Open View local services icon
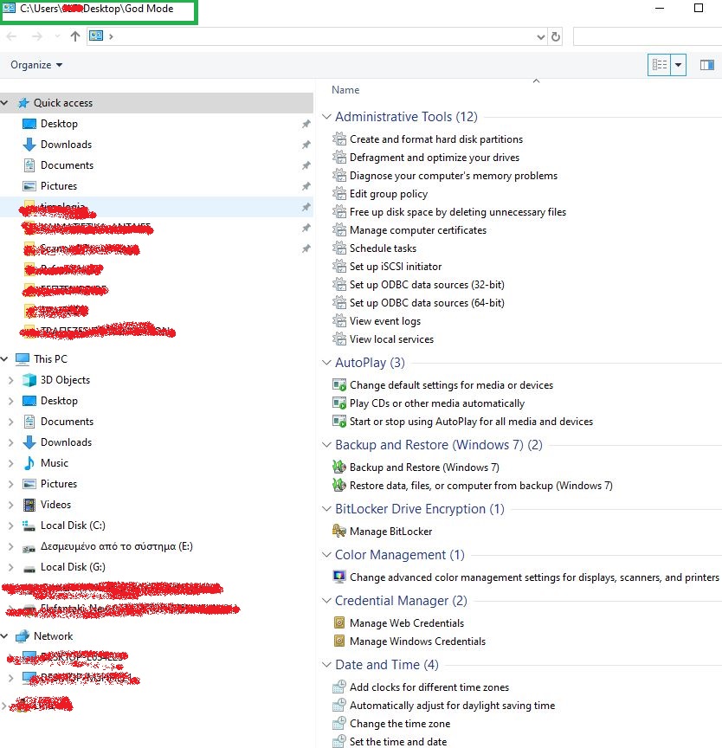The image size is (722, 748). (339, 339)
